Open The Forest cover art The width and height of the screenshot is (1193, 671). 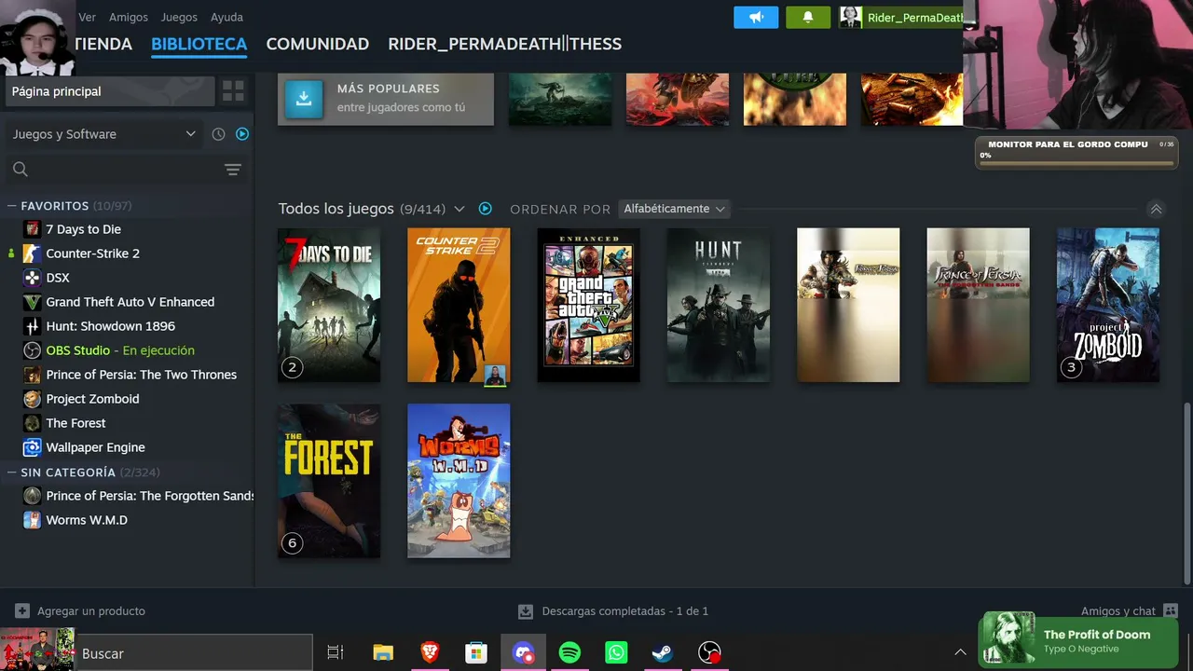[329, 481]
